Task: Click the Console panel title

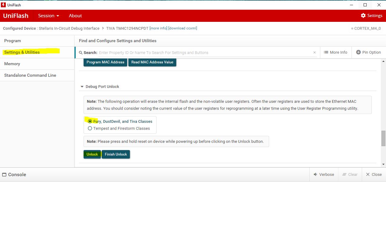Action: [17, 175]
